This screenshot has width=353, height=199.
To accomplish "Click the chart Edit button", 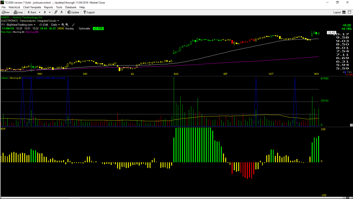I will pyautogui.click(x=44, y=25).
